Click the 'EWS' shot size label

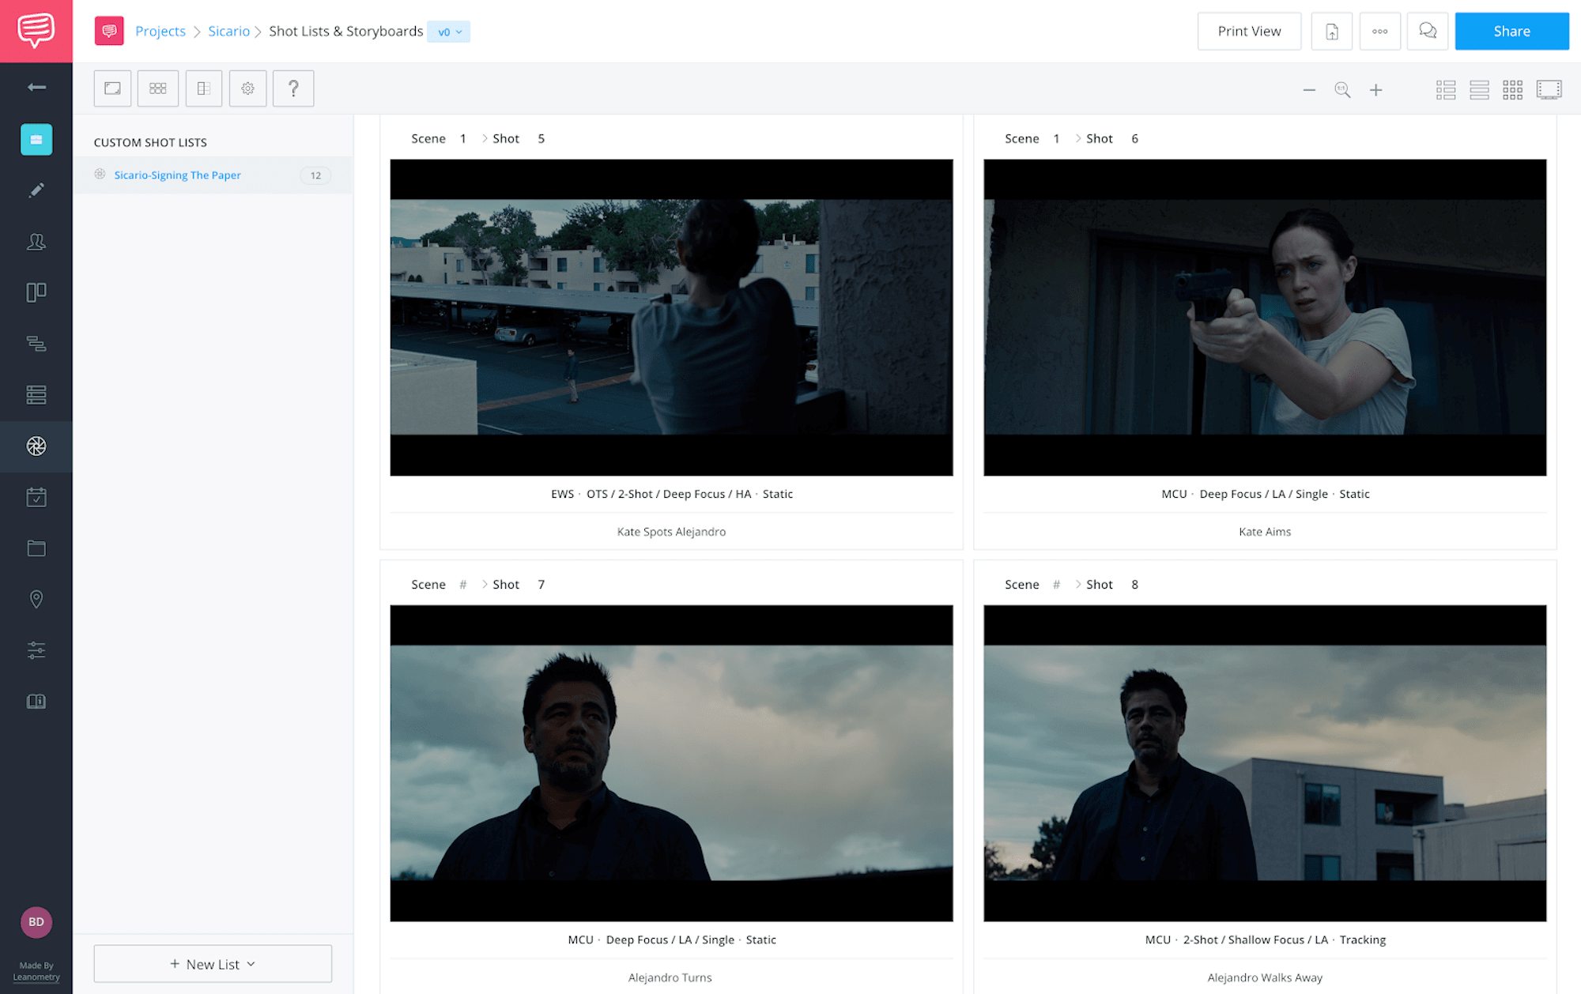coord(563,494)
